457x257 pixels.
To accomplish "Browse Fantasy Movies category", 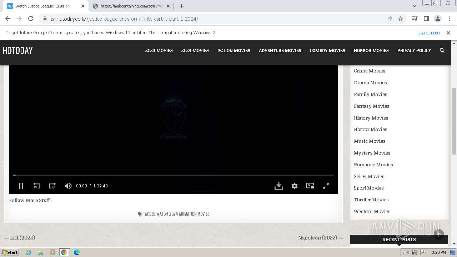I will 372,106.
